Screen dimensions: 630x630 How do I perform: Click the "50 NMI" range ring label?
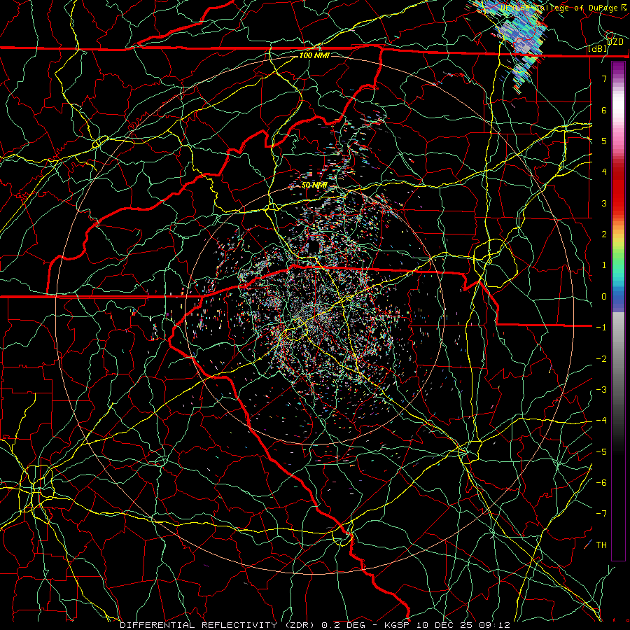pyautogui.click(x=314, y=185)
